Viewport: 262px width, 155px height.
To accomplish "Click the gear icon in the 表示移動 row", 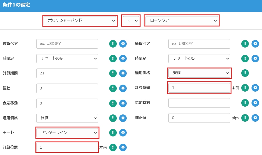I will 123,103.
